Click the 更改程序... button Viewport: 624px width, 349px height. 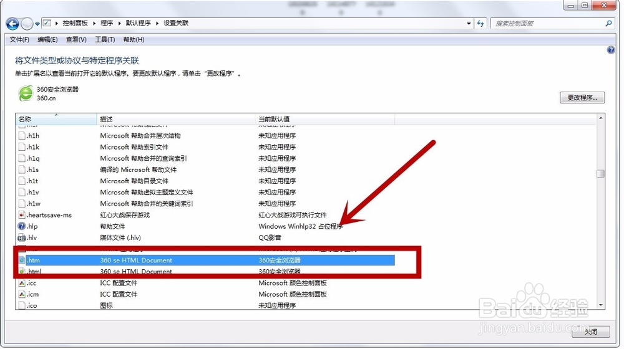(x=582, y=98)
